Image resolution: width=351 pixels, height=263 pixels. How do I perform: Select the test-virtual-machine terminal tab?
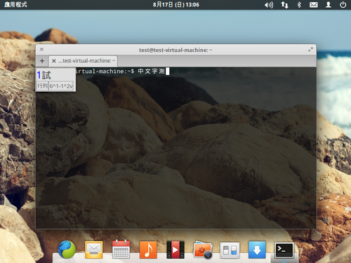click(83, 61)
